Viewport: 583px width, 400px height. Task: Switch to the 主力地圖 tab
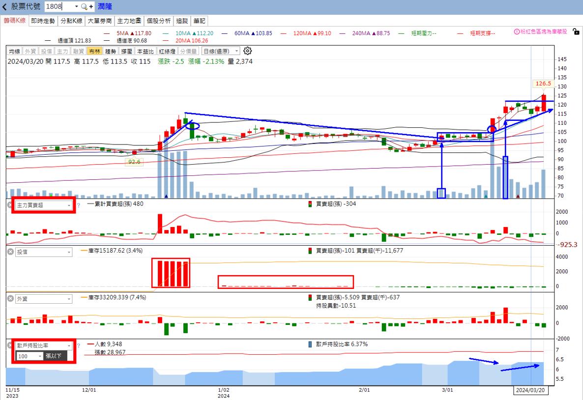129,21
